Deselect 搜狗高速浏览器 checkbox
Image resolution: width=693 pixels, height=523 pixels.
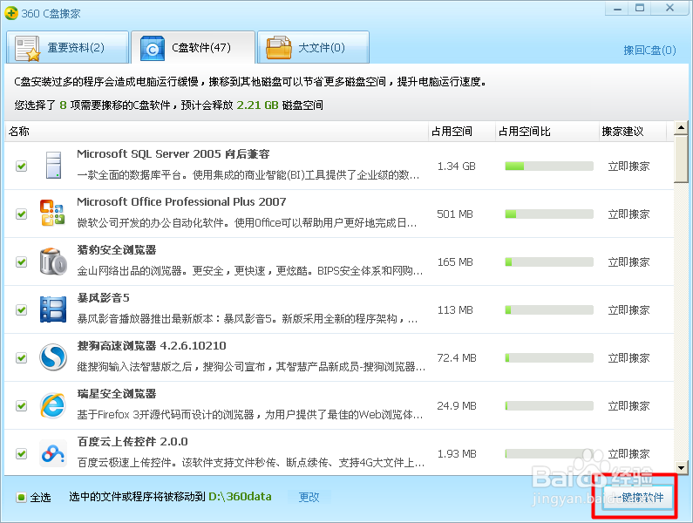(x=21, y=357)
